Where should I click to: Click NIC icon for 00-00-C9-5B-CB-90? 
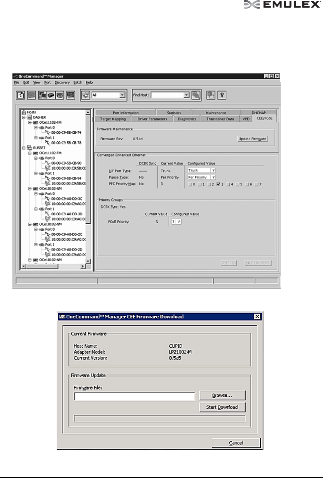[x=48, y=163]
